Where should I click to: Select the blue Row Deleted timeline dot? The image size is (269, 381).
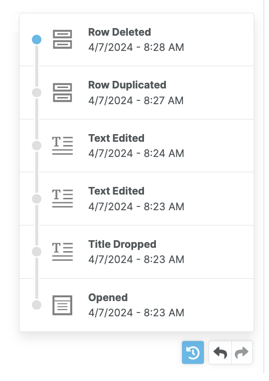tap(37, 39)
